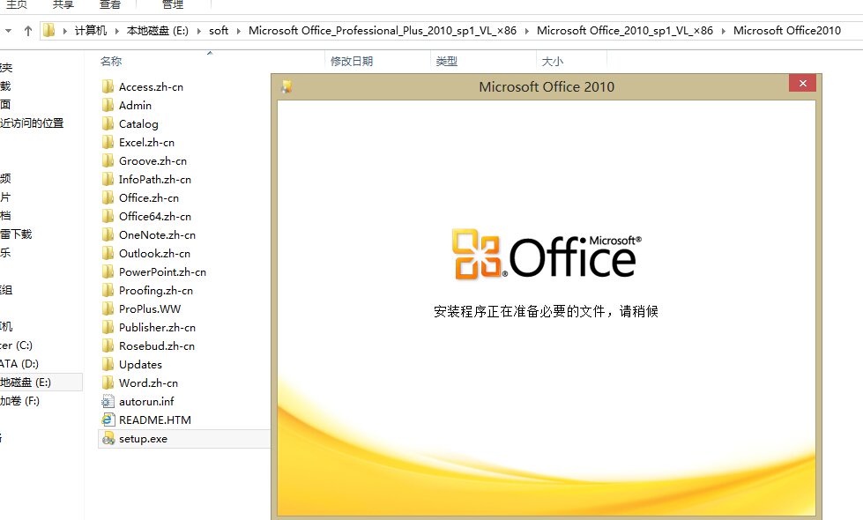This screenshot has height=520, width=863.
Task: Open the 查看 ribbon tab
Action: pos(110,5)
